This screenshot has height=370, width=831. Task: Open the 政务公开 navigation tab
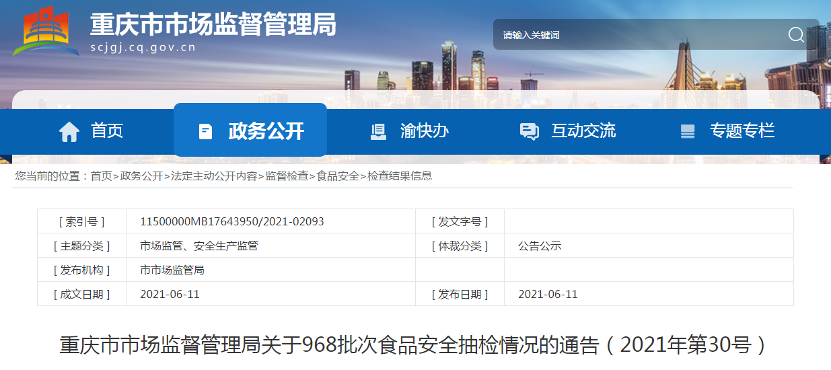coord(250,130)
